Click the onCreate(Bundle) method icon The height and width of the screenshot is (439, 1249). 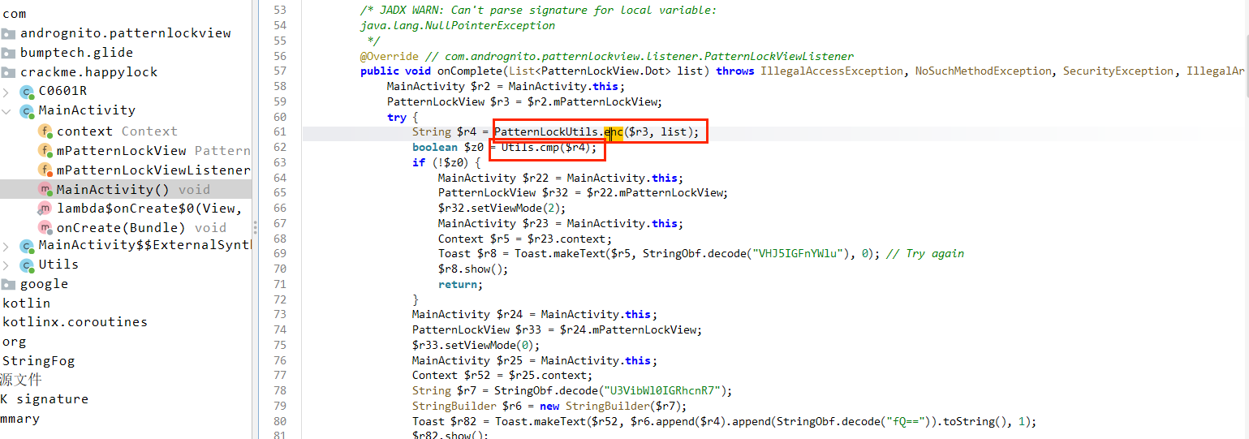(x=45, y=227)
